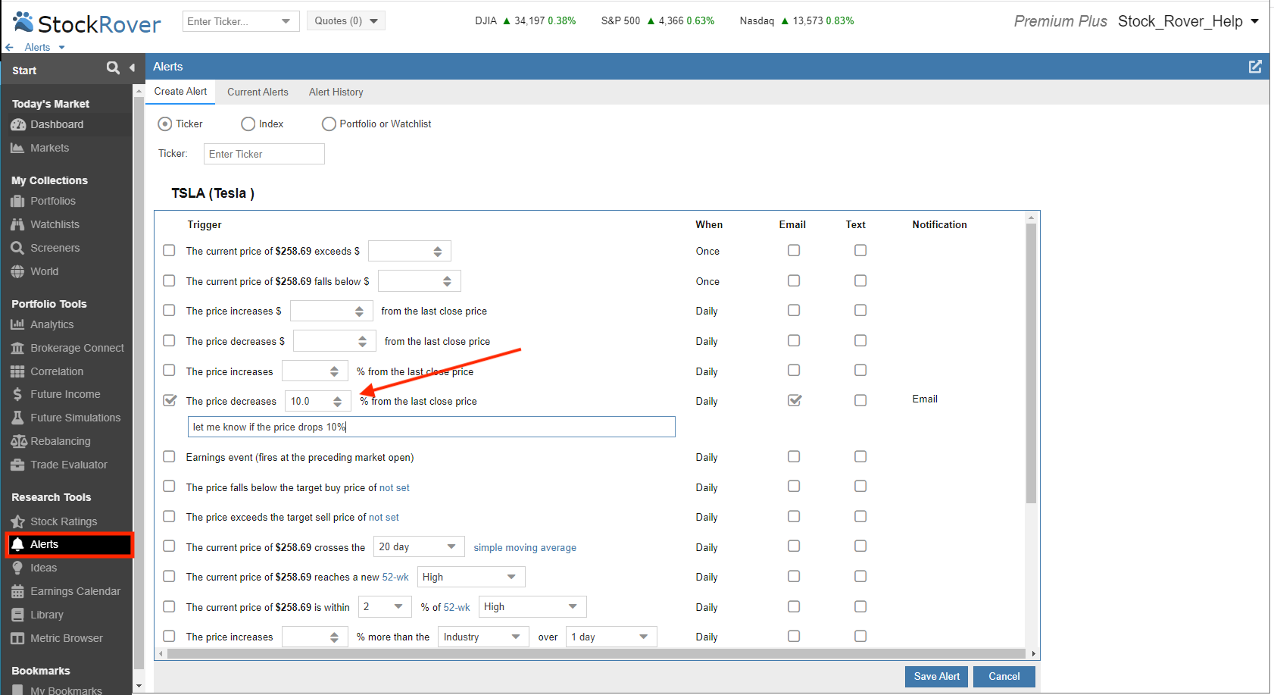Image resolution: width=1274 pixels, height=695 pixels.
Task: Open the Screeners magnifier icon
Action: 17,248
